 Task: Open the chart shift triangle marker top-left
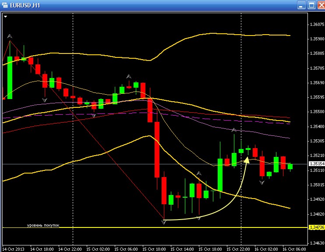pyautogui.click(x=5, y=17)
